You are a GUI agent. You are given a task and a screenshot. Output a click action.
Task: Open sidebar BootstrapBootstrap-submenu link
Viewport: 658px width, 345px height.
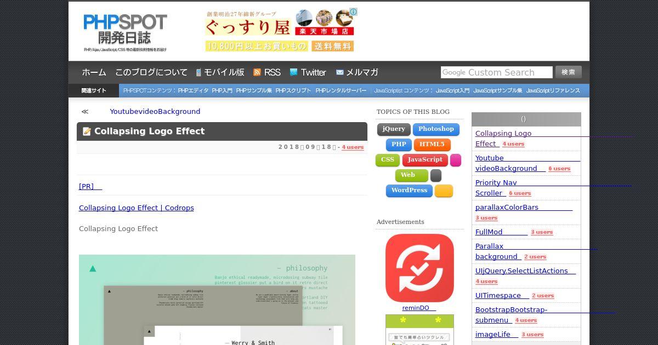[511, 315]
